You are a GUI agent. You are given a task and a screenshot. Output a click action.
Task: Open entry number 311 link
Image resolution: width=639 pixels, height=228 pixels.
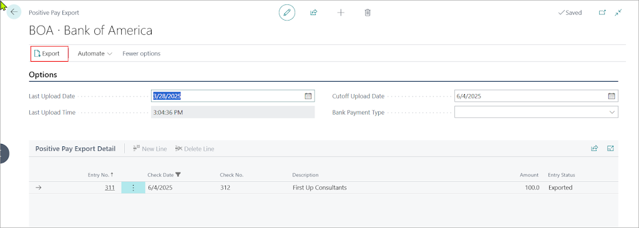[x=110, y=188]
